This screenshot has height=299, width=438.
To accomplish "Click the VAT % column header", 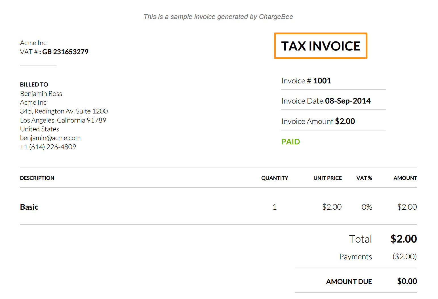I will [364, 178].
